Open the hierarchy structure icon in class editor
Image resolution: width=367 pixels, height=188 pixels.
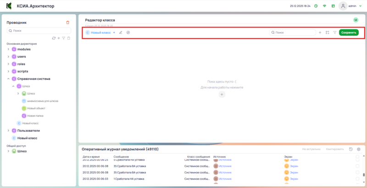pos(327,32)
